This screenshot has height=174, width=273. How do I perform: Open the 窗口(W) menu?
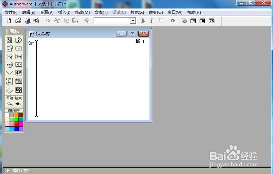(175, 12)
